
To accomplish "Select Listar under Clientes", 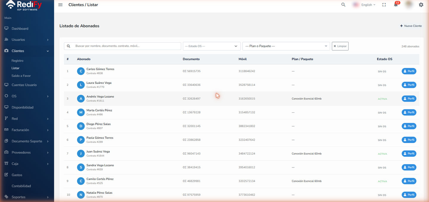I will pyautogui.click(x=15, y=68).
